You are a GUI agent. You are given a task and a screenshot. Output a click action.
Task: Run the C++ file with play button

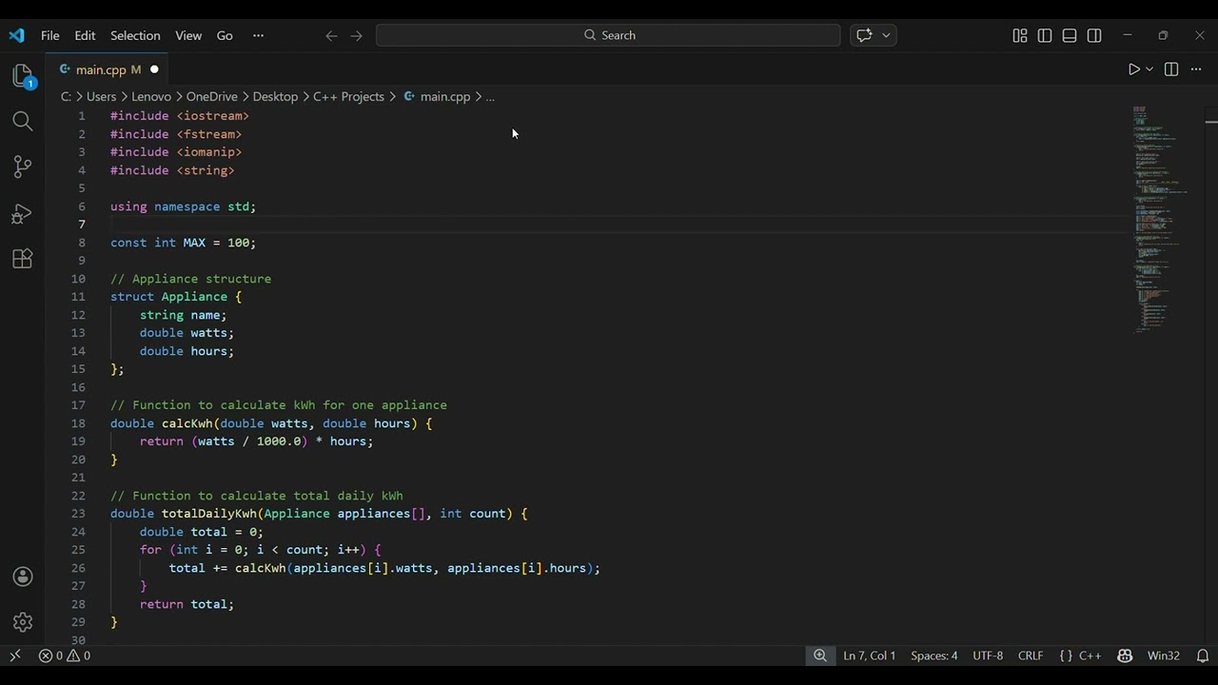[1133, 69]
